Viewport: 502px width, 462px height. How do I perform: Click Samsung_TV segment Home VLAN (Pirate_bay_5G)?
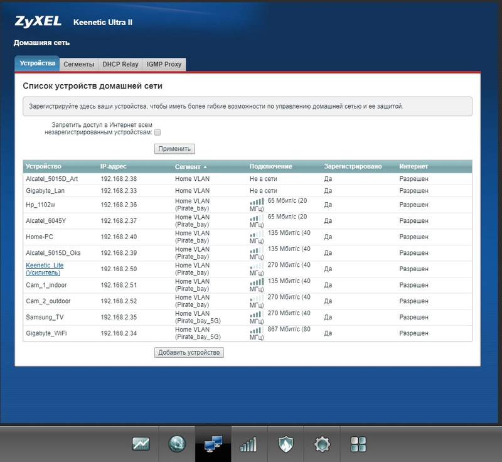(x=198, y=317)
